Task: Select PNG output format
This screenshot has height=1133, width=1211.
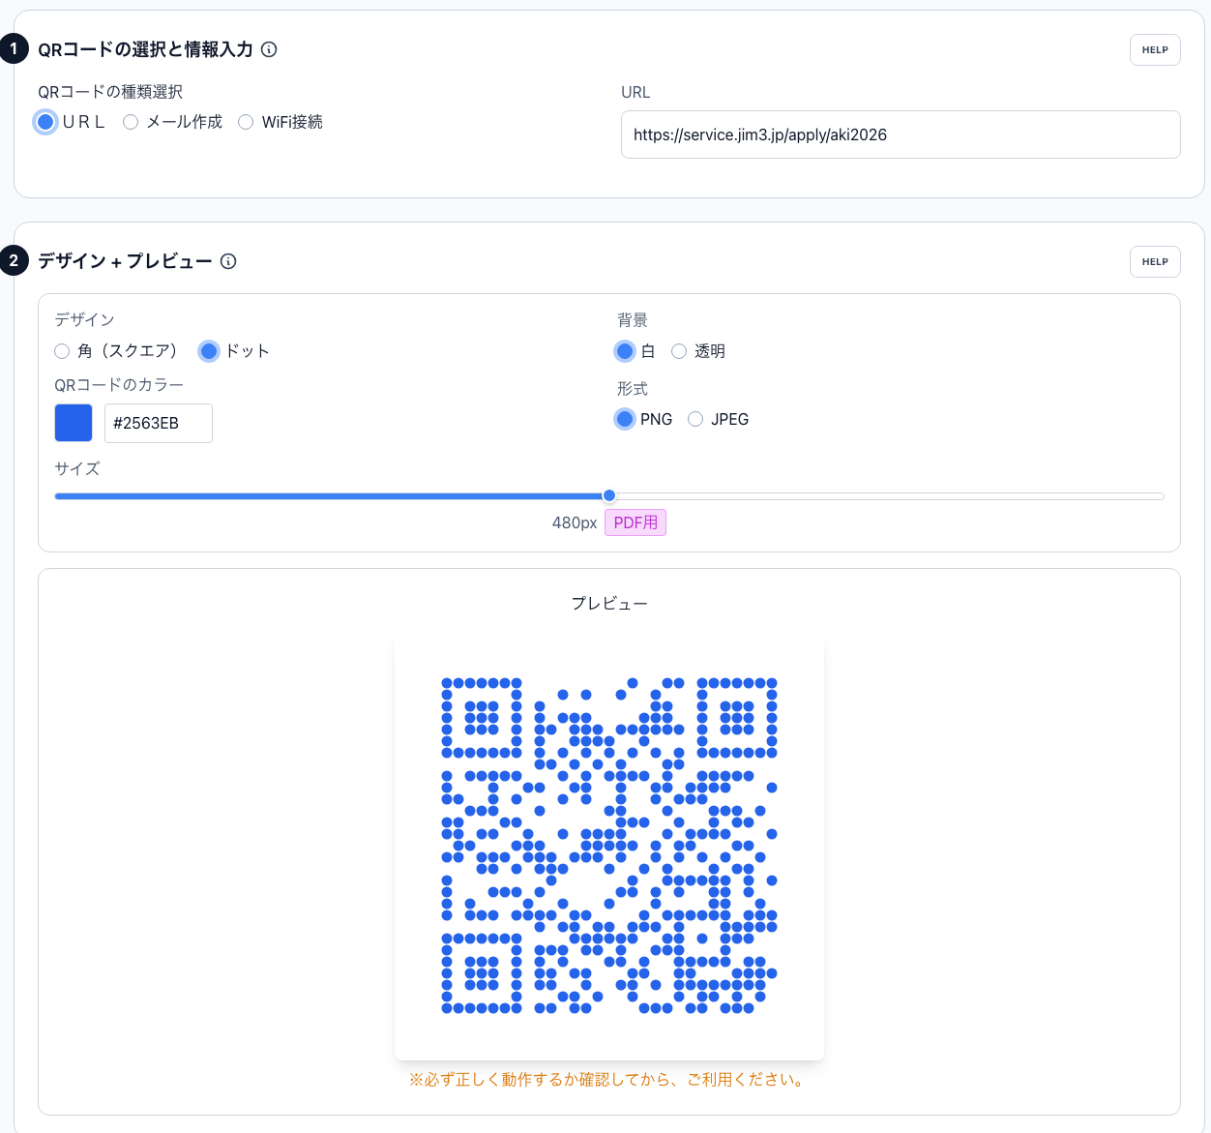Action: tap(625, 419)
